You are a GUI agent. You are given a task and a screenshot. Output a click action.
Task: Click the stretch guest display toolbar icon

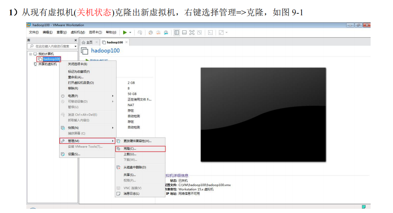[x=221, y=33]
